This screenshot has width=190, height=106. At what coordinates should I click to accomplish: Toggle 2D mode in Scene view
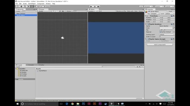click(53, 11)
